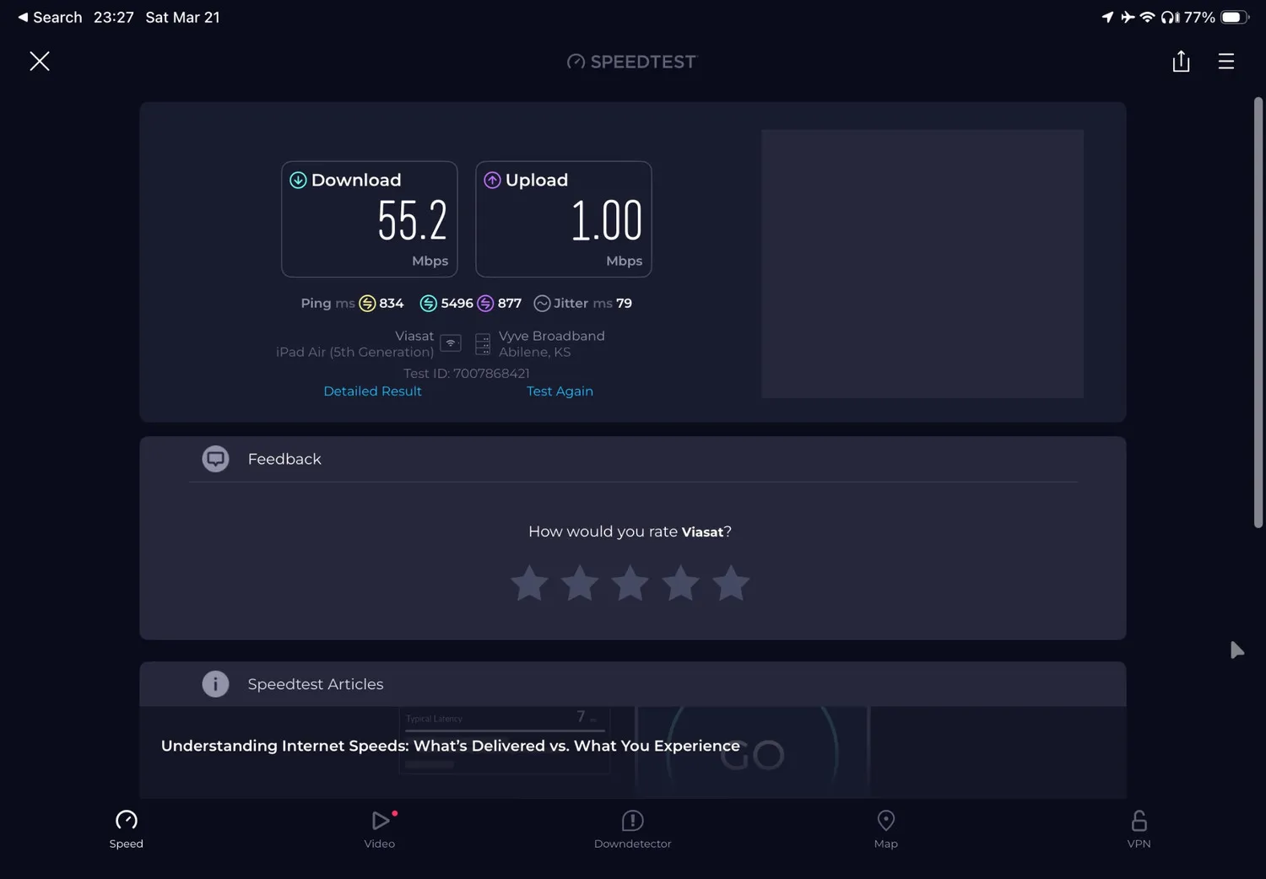Click the Test ID: 7007868421 text
This screenshot has height=879, width=1266.
pyautogui.click(x=467, y=374)
